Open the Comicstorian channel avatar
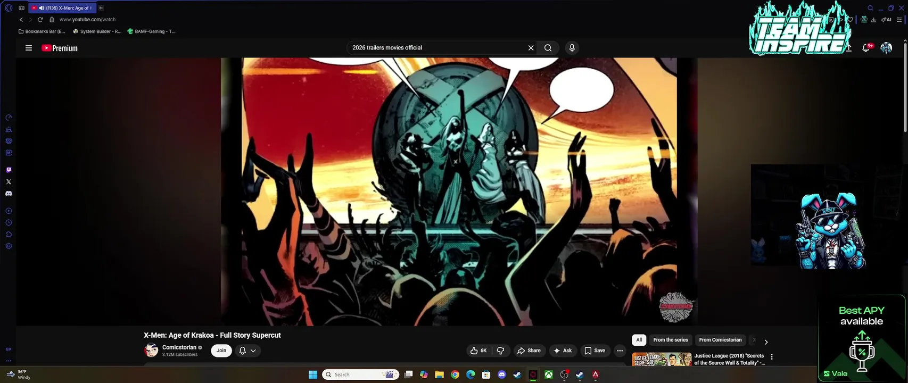This screenshot has width=908, height=383. pos(151,350)
